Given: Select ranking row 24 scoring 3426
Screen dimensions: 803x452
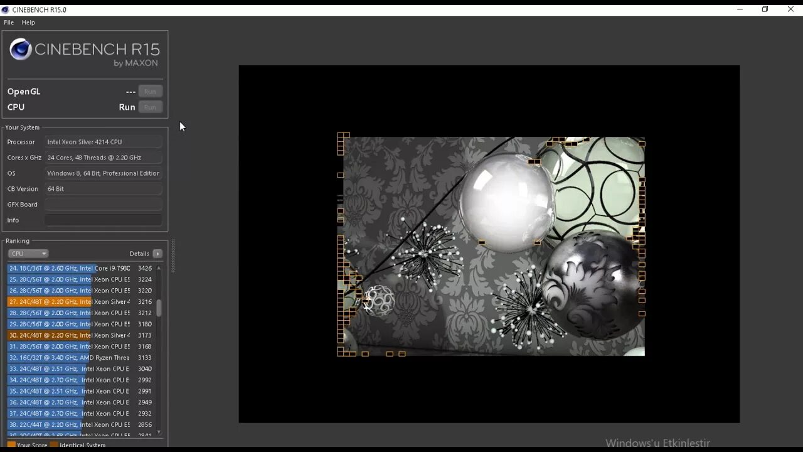Looking at the screenshot, I should tap(80, 268).
